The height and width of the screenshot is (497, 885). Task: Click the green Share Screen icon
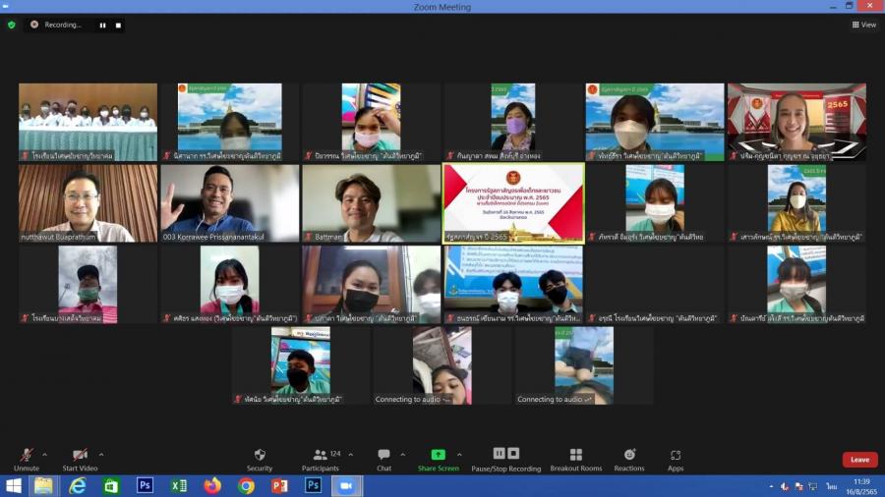438,455
